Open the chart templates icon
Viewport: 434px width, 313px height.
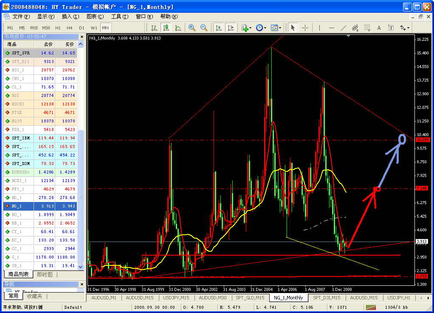[274, 28]
